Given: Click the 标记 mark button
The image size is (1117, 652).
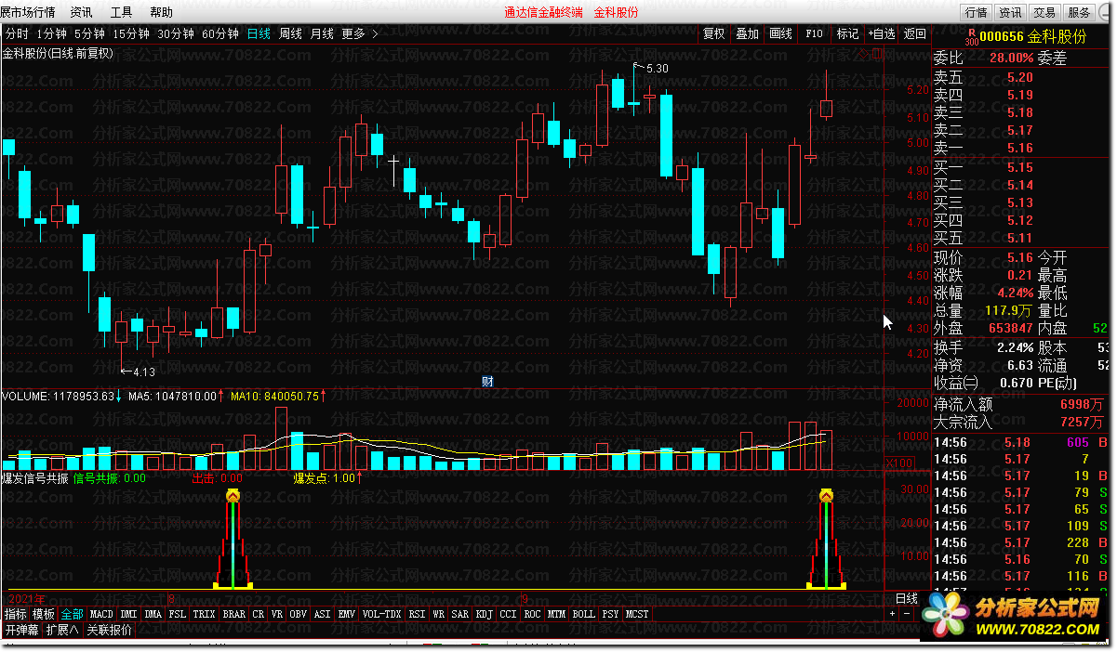Looking at the screenshot, I should point(847,33).
